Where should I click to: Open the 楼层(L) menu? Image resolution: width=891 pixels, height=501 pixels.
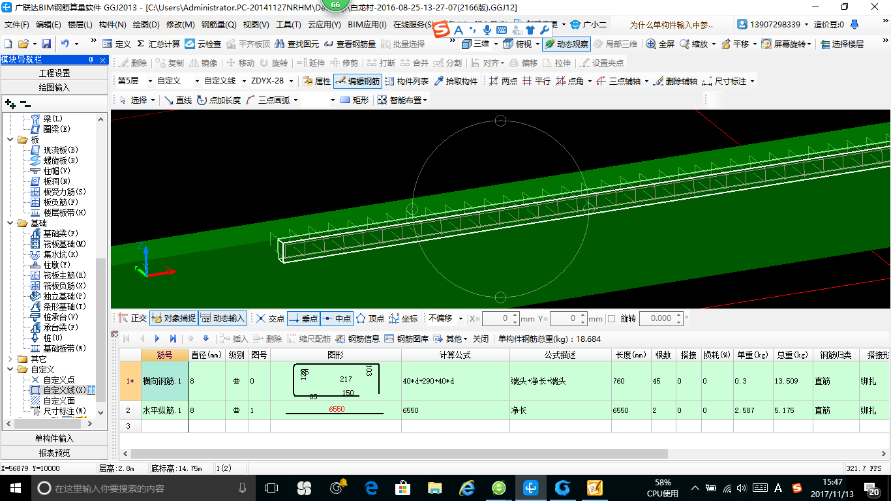tap(80, 25)
